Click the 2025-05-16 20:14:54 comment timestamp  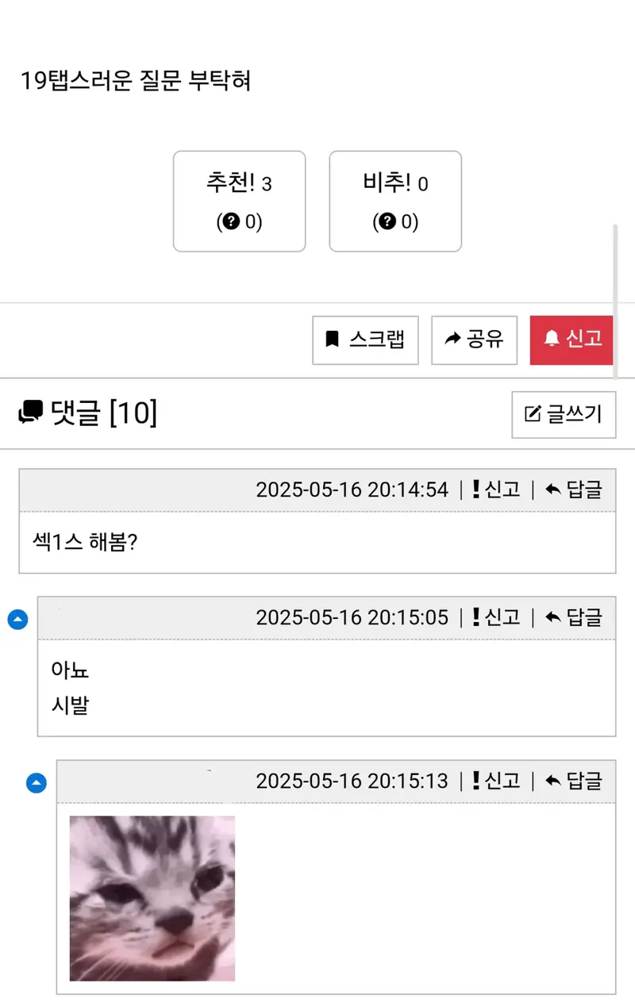(x=352, y=490)
